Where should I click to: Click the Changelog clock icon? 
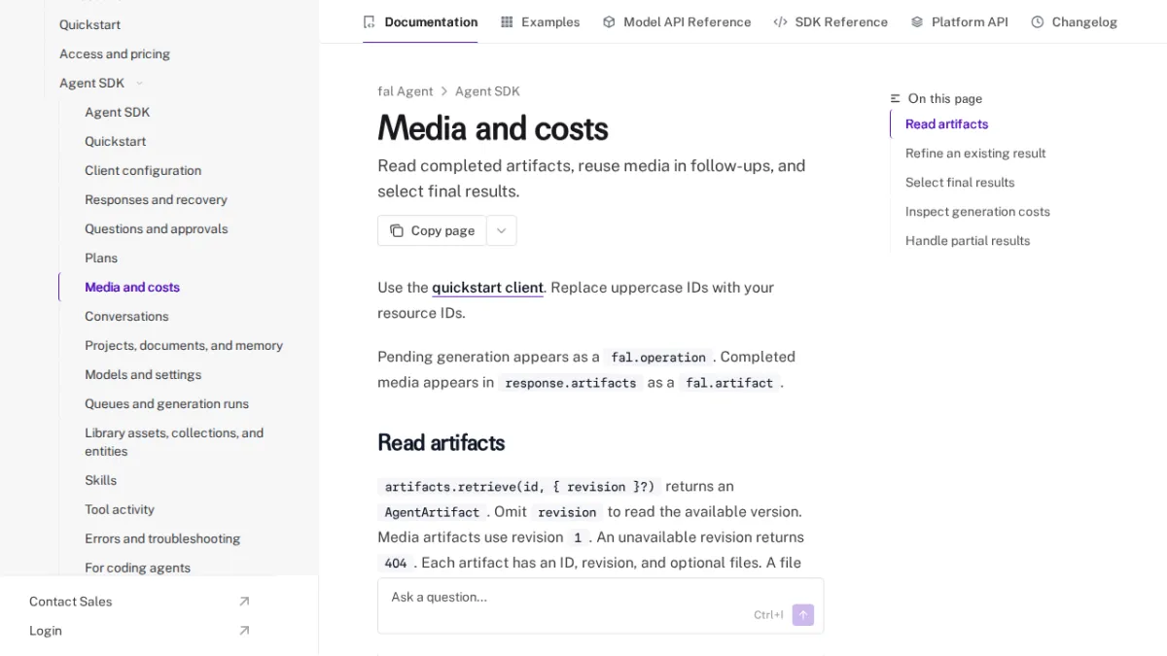1038,21
